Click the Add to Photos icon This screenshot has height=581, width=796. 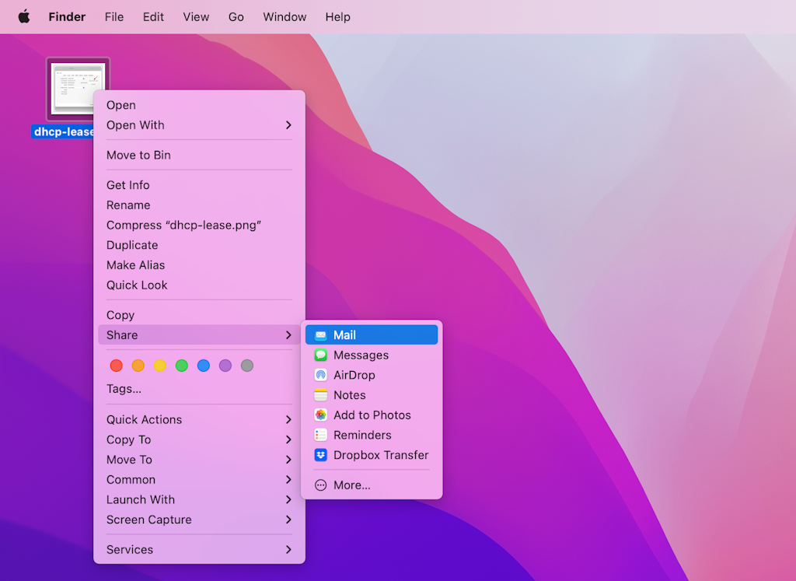click(x=321, y=415)
